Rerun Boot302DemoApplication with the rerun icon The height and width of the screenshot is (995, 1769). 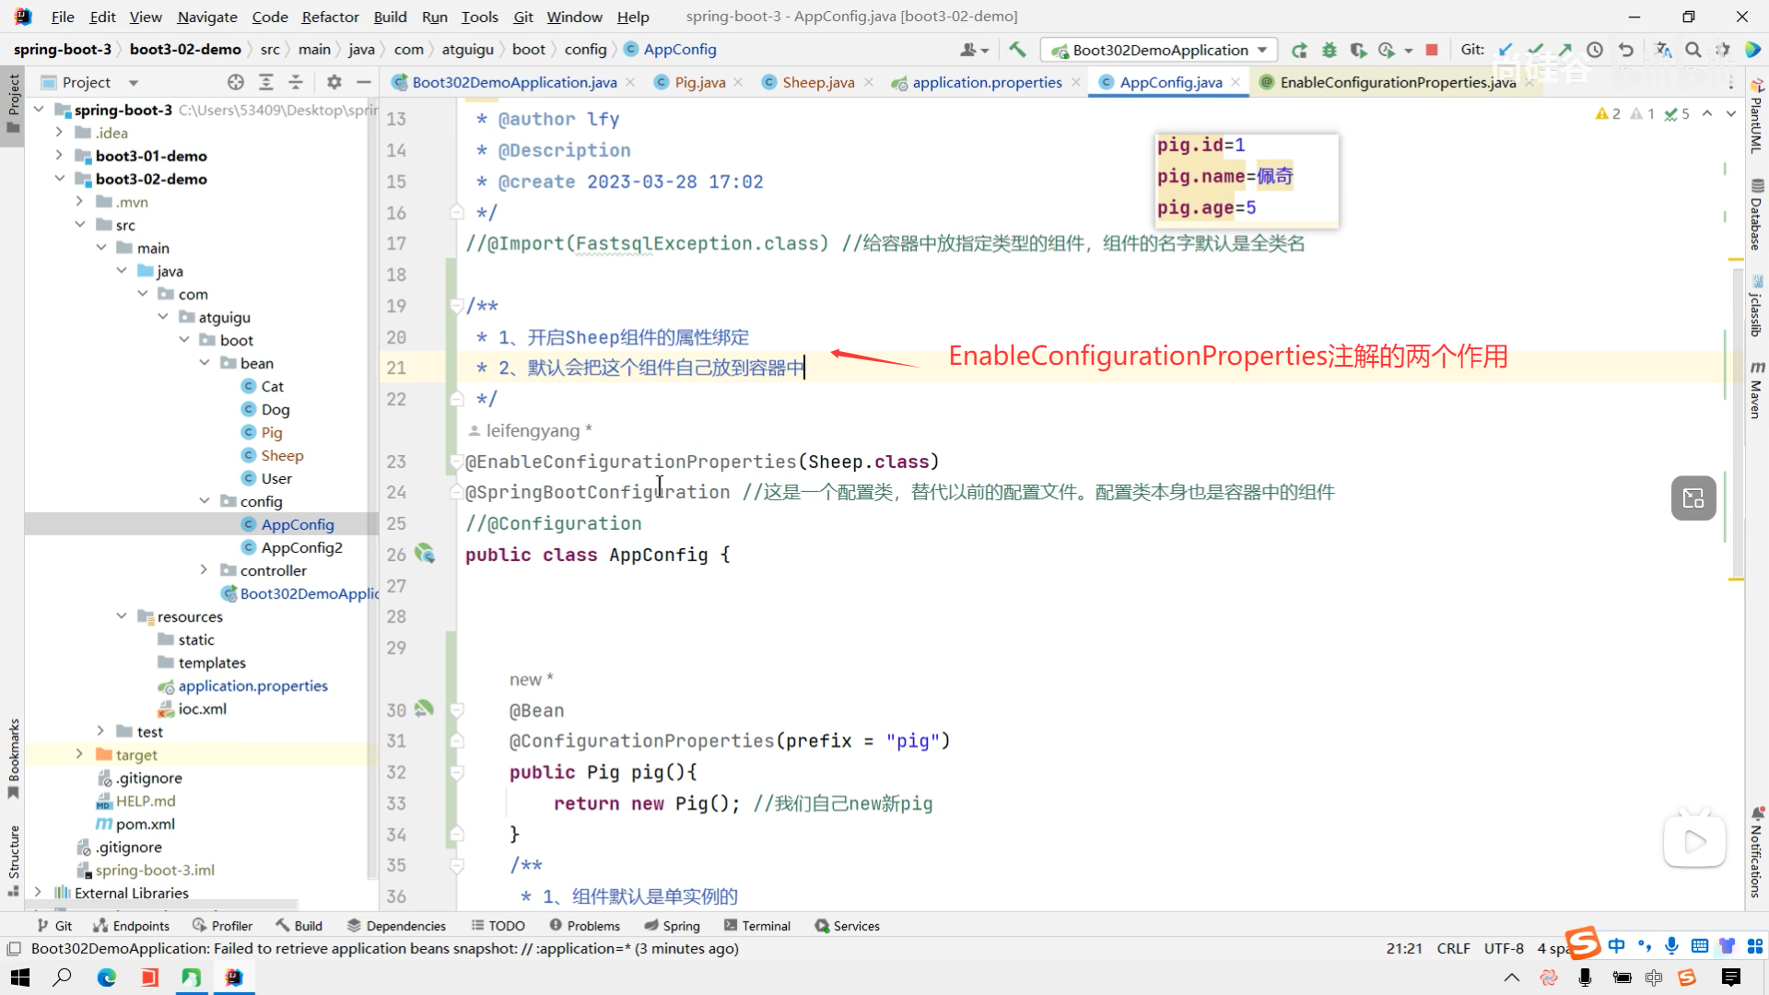[1299, 50]
